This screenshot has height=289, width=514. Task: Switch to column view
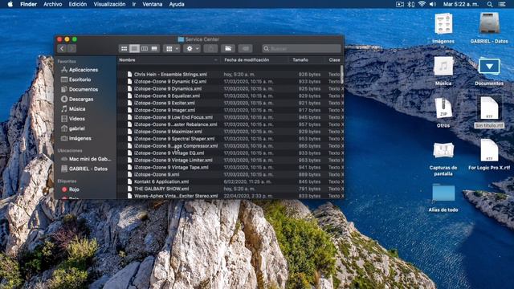145,49
